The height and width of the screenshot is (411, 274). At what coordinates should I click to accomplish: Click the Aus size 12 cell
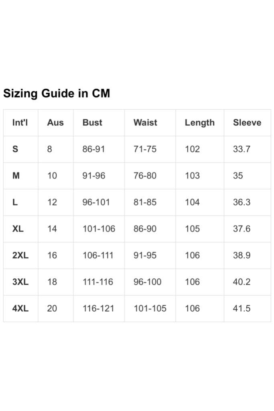tap(52, 202)
